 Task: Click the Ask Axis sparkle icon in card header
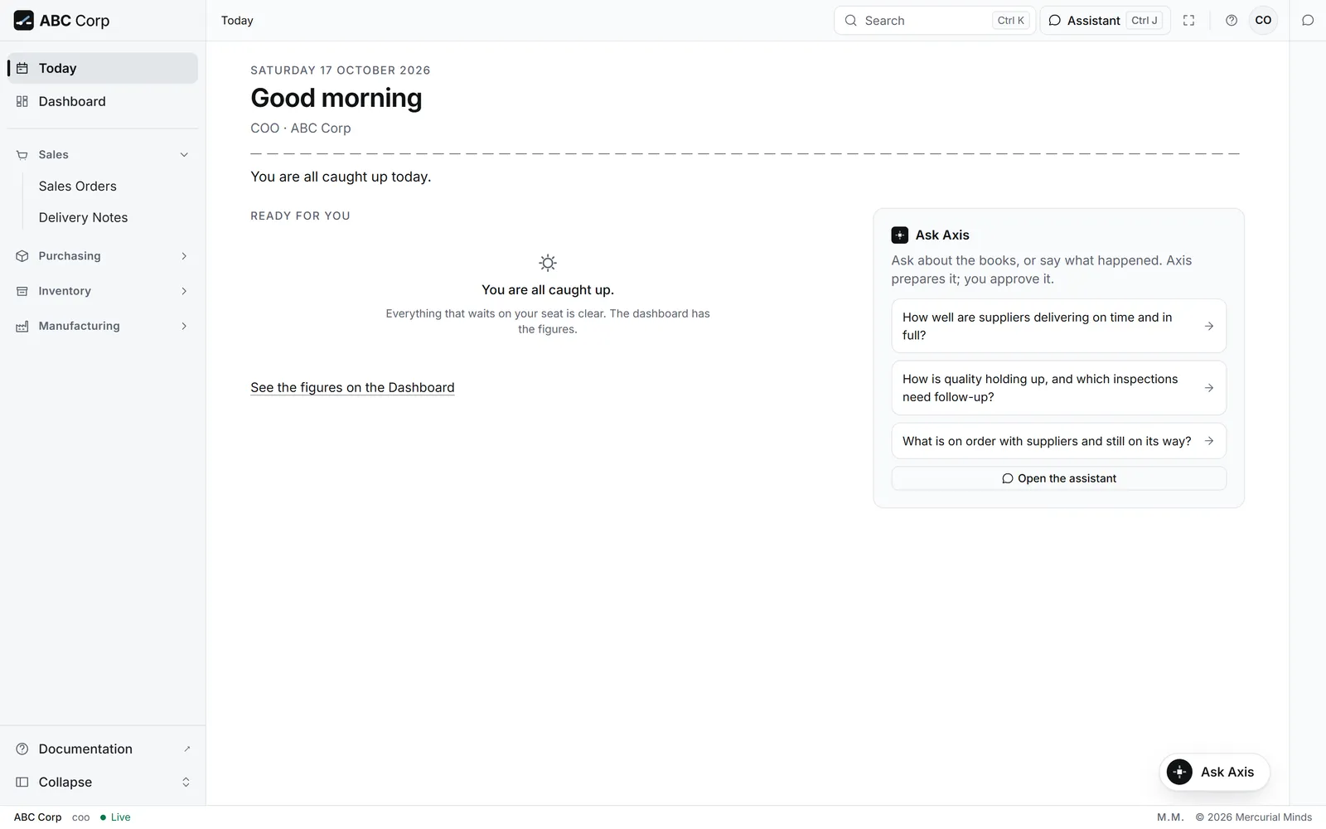click(900, 235)
